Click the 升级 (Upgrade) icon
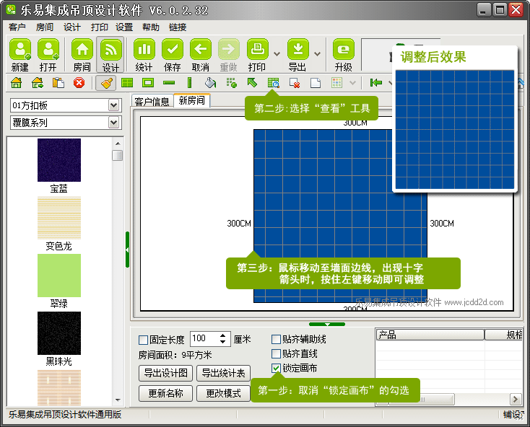530x427 pixels. [344, 54]
